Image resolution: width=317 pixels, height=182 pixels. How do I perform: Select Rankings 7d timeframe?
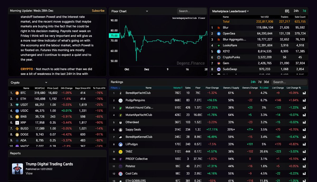(x=260, y=82)
